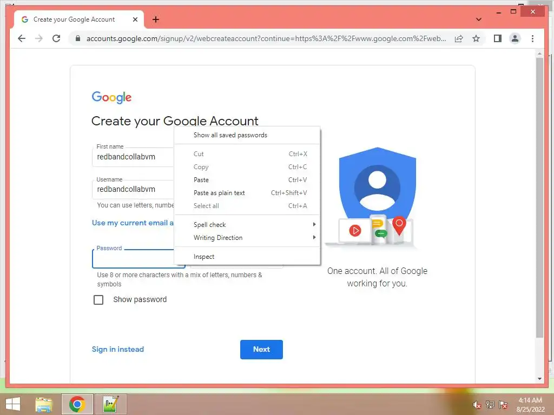Bookmark this page with the star icon
The height and width of the screenshot is (415, 554).
tap(476, 38)
